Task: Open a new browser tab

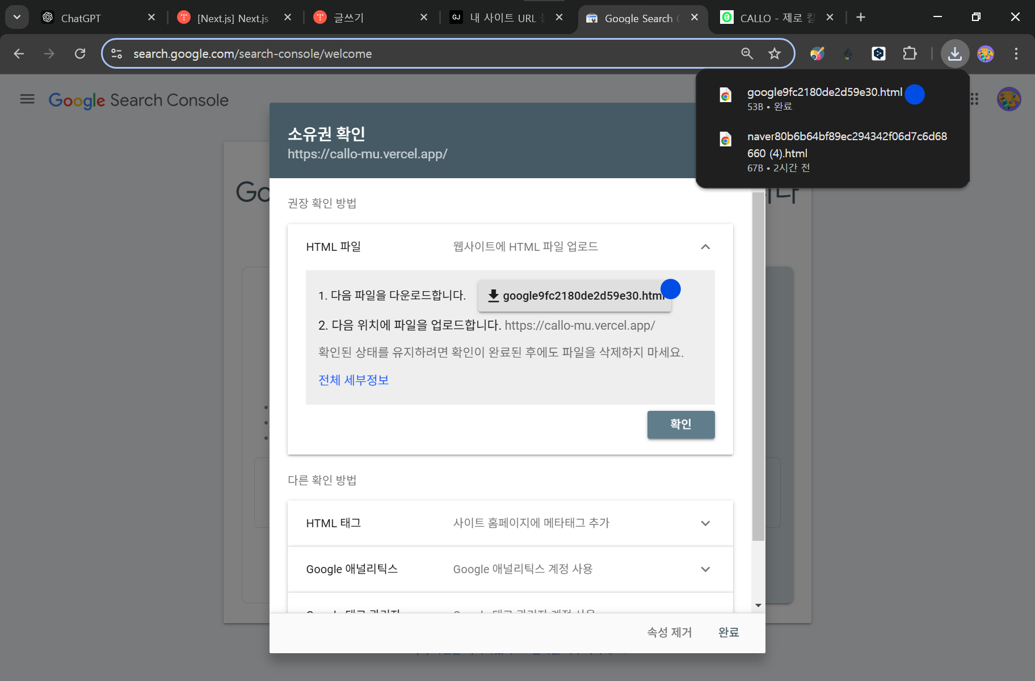Action: coord(861,18)
